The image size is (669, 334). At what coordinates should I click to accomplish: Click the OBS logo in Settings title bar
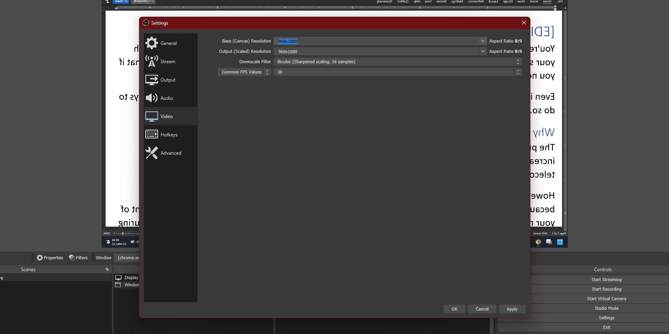[146, 23]
